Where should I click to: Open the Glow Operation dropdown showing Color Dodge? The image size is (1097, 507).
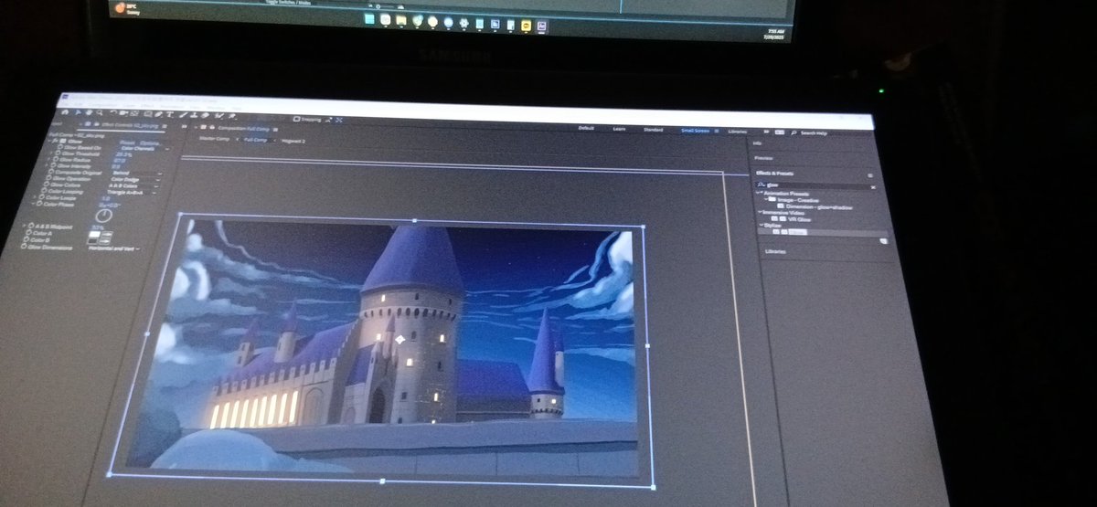135,179
